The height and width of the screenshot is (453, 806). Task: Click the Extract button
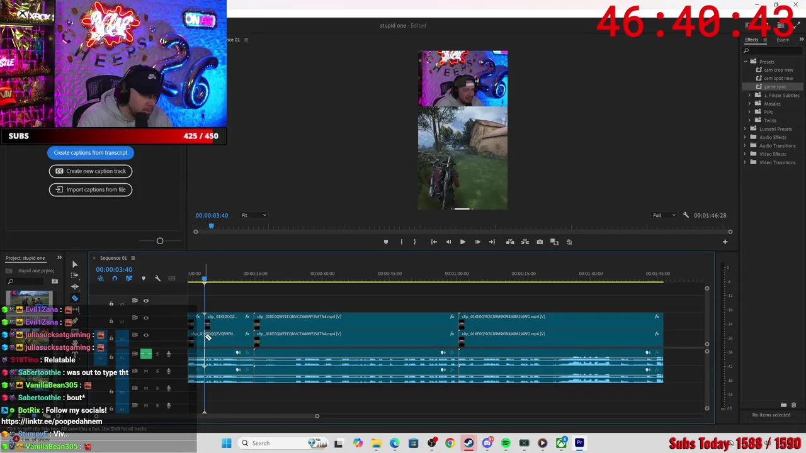tap(525, 242)
